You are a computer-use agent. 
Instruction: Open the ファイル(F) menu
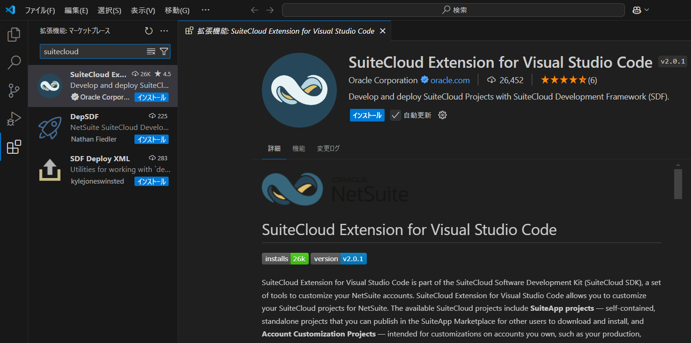[x=40, y=10]
